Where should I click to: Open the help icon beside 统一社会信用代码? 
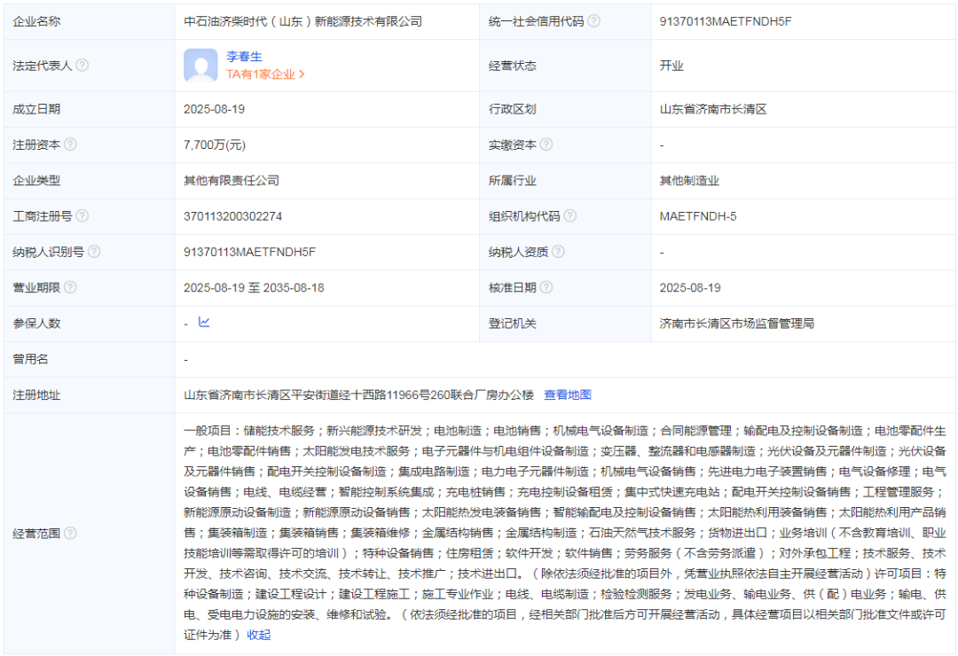(593, 21)
